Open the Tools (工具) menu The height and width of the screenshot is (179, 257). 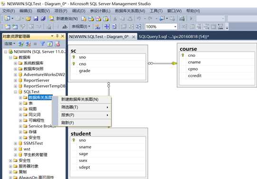(156, 11)
